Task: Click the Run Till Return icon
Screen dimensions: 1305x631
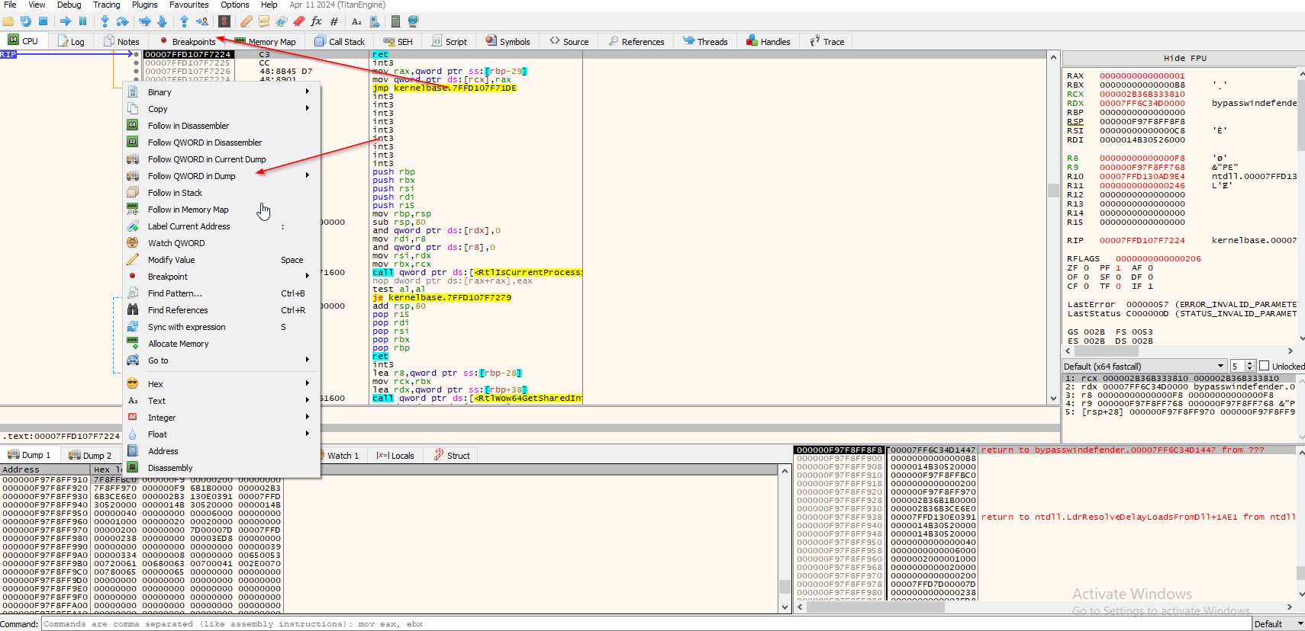Action: click(x=184, y=21)
